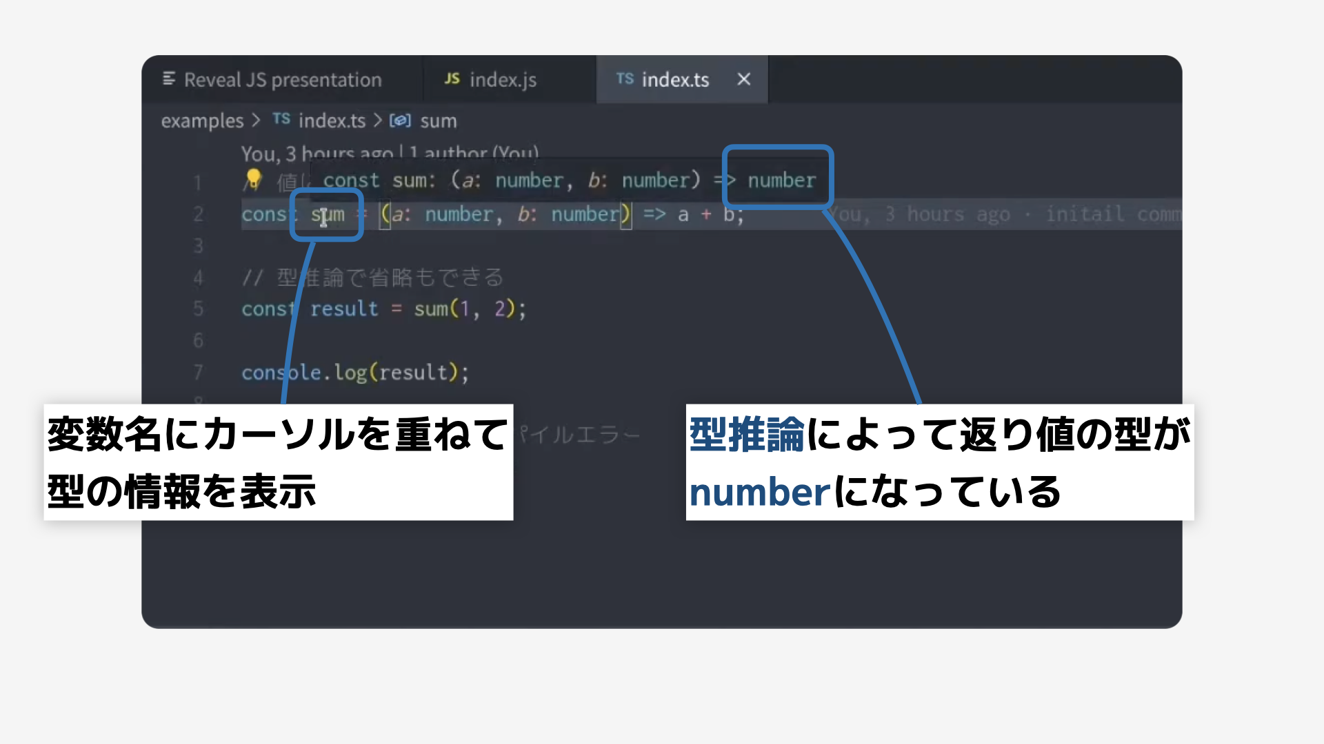Click the TS file icon on index.ts tab
The width and height of the screenshot is (1324, 744).
point(625,79)
